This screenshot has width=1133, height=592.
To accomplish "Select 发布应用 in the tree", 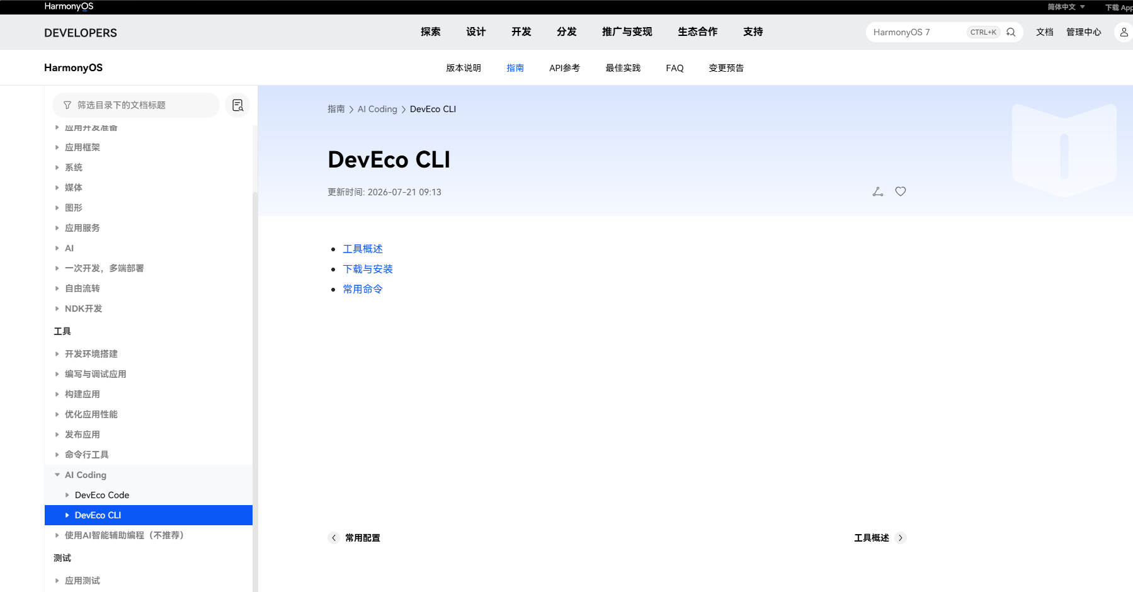I will tap(83, 435).
